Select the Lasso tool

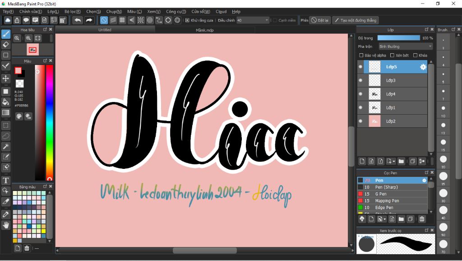coord(6,136)
